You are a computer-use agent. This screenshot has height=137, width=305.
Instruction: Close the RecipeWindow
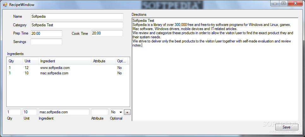pos(296,3)
